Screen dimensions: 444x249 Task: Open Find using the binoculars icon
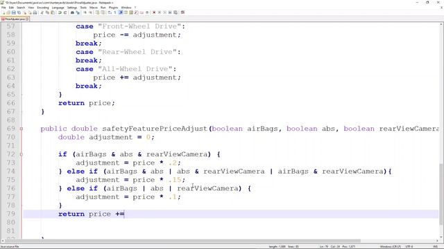tap(72, 12)
